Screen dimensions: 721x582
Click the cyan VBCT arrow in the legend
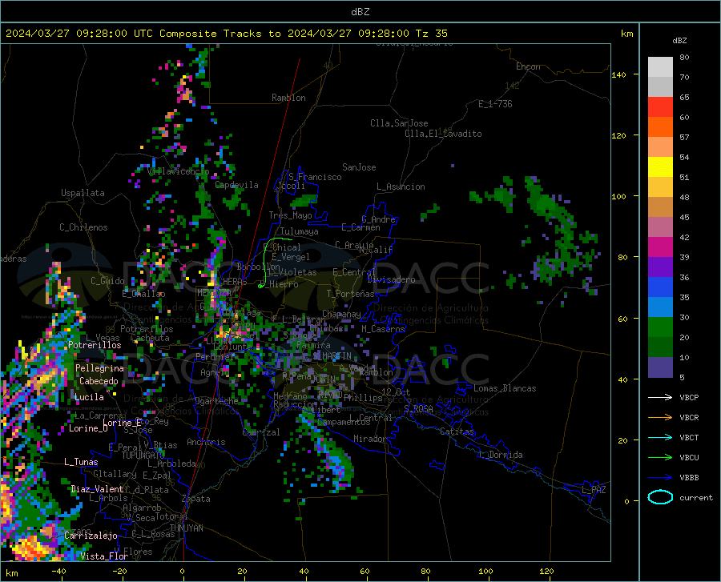pyautogui.click(x=660, y=437)
